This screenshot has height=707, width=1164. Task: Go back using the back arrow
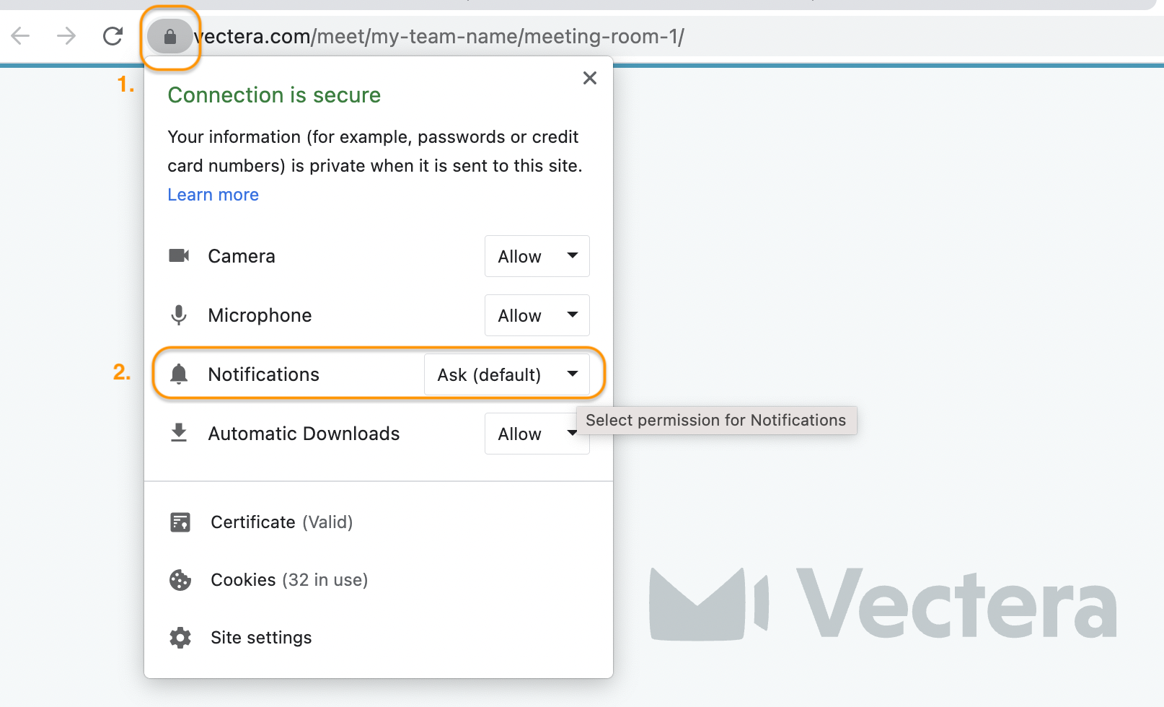click(21, 36)
